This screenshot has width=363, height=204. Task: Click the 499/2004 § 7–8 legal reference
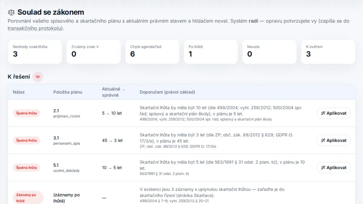(174, 201)
